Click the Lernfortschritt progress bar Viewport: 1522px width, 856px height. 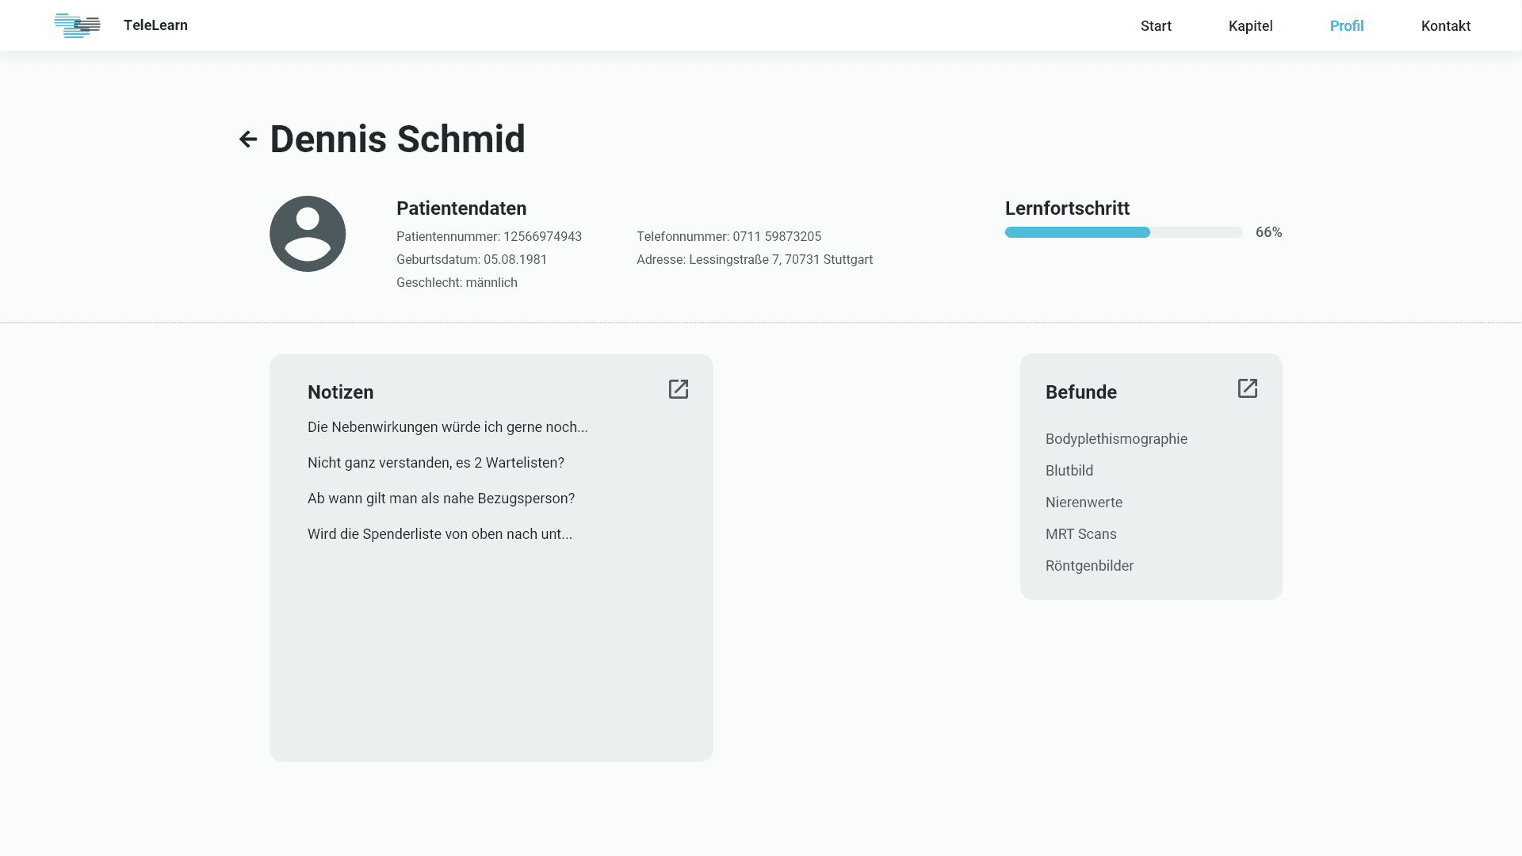click(1123, 232)
